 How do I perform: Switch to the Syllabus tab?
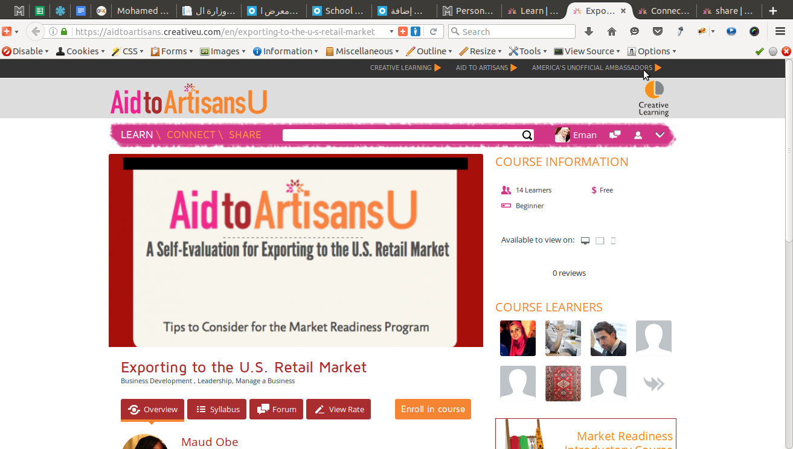pyautogui.click(x=217, y=409)
